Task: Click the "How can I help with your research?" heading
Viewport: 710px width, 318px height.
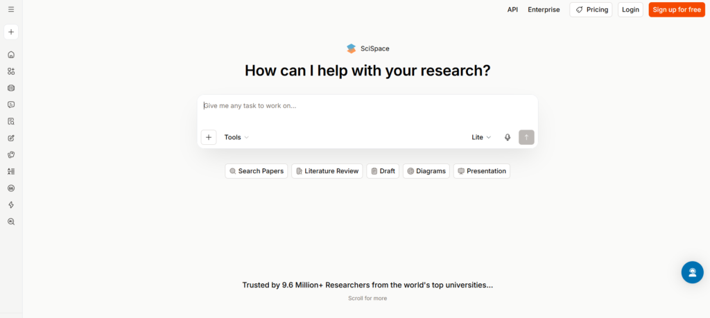Action: coord(367,71)
